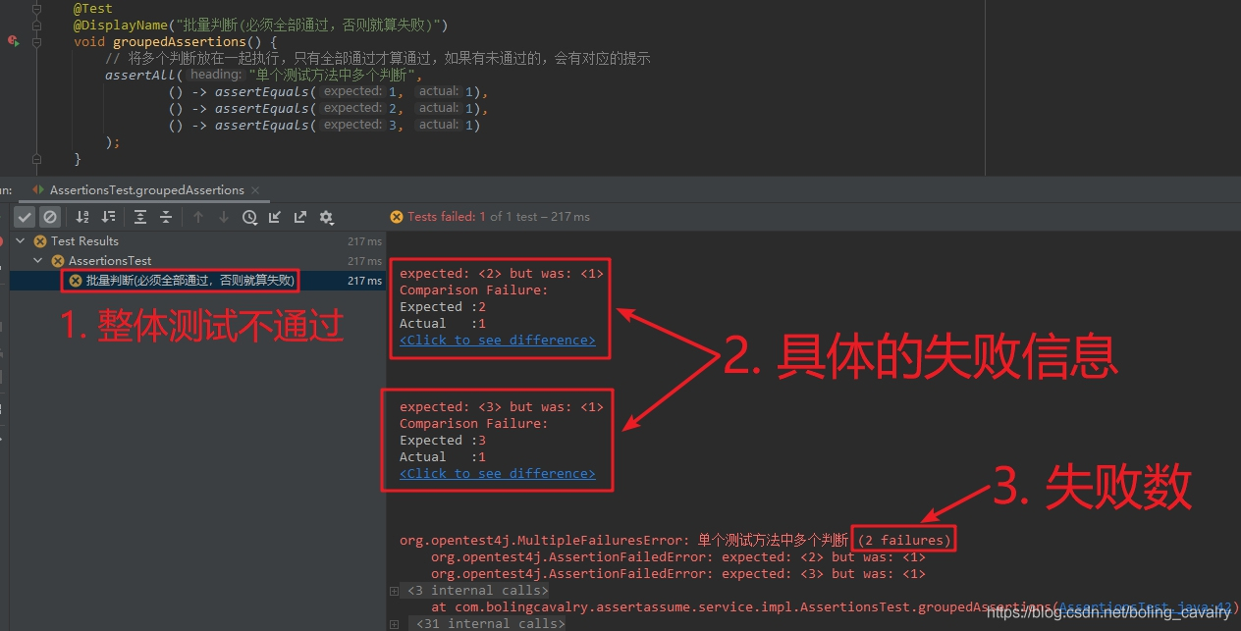The height and width of the screenshot is (631, 1241).
Task: Click the groupedAssertions method name
Action: [x=180, y=41]
